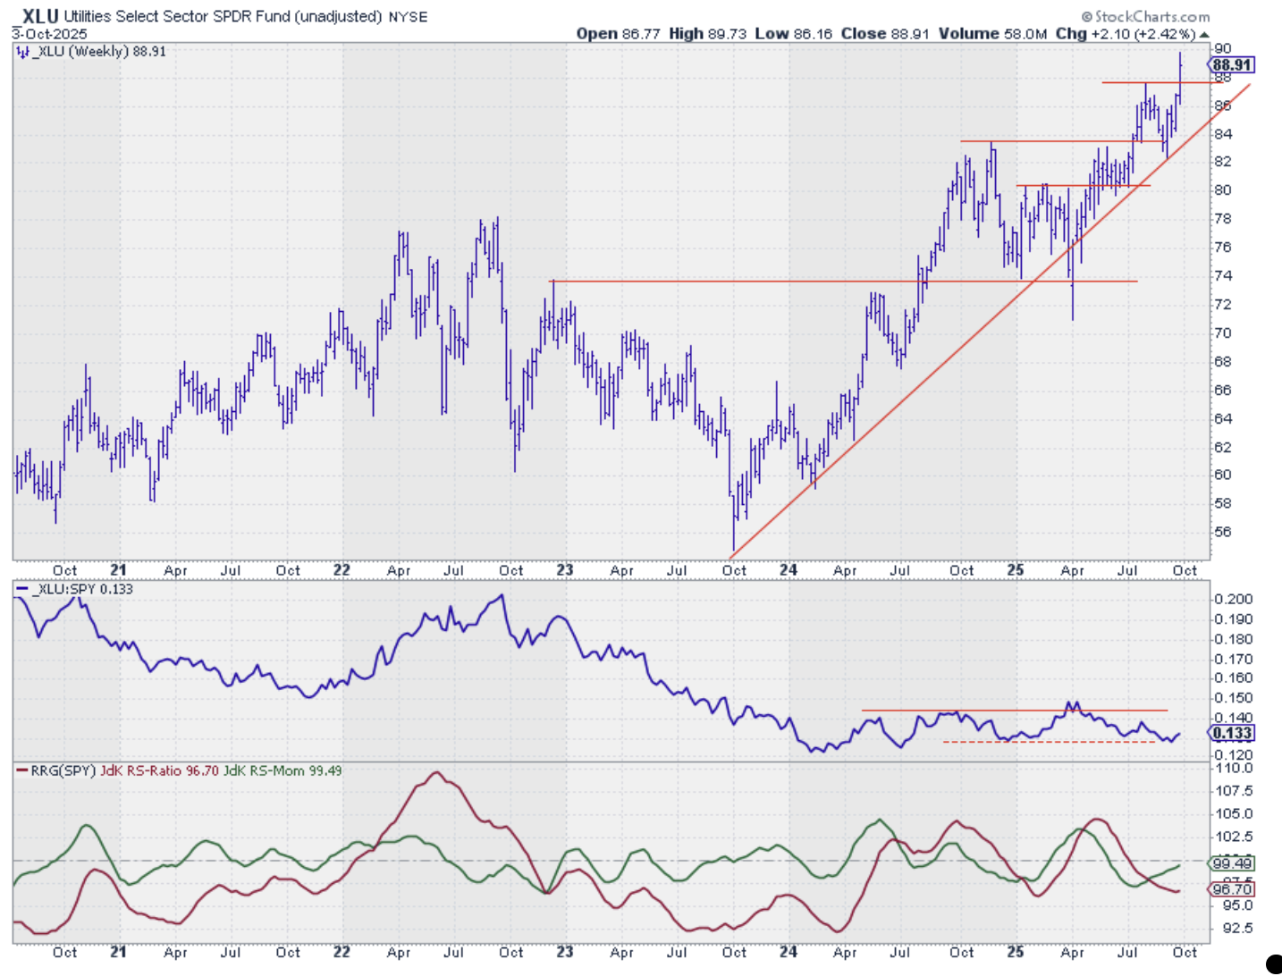
Task: Select the JdK RS-Mom 99.49 legend text
Action: 282,770
